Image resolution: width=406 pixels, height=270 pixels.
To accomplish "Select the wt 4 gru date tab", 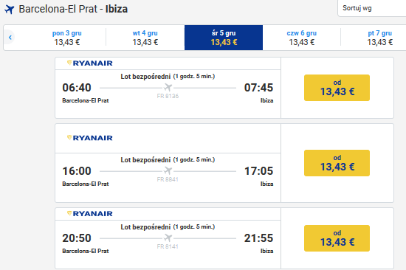I will pyautogui.click(x=145, y=38).
